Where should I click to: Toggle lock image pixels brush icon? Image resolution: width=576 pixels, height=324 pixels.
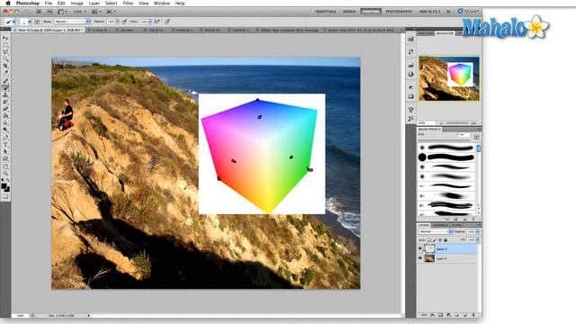coord(435,240)
